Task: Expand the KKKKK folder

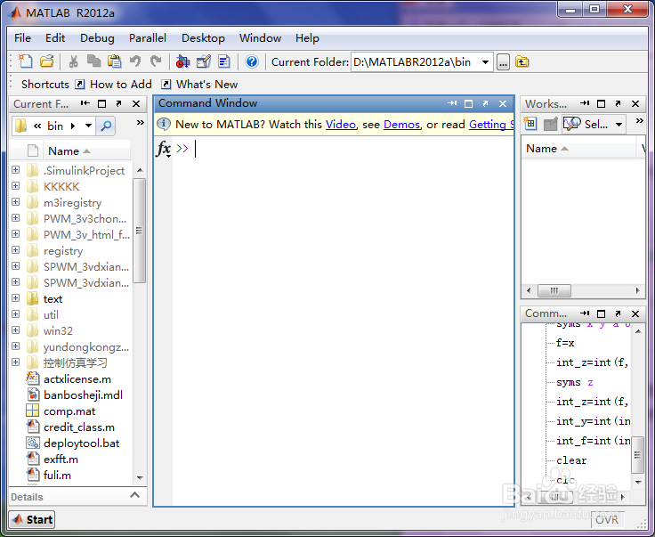Action: pos(15,186)
